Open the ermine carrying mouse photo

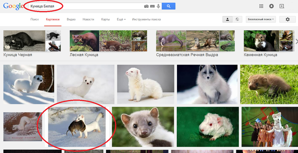point(77,126)
